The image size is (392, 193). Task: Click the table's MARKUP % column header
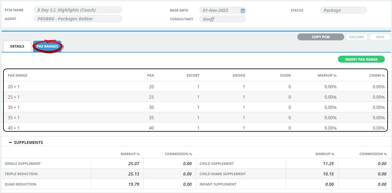click(x=327, y=75)
